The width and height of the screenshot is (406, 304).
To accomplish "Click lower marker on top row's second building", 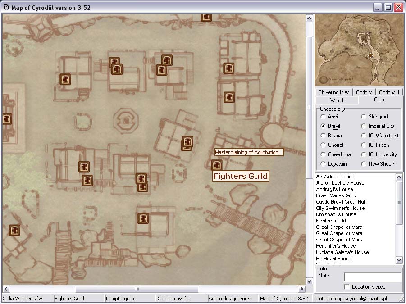I will (x=117, y=69).
